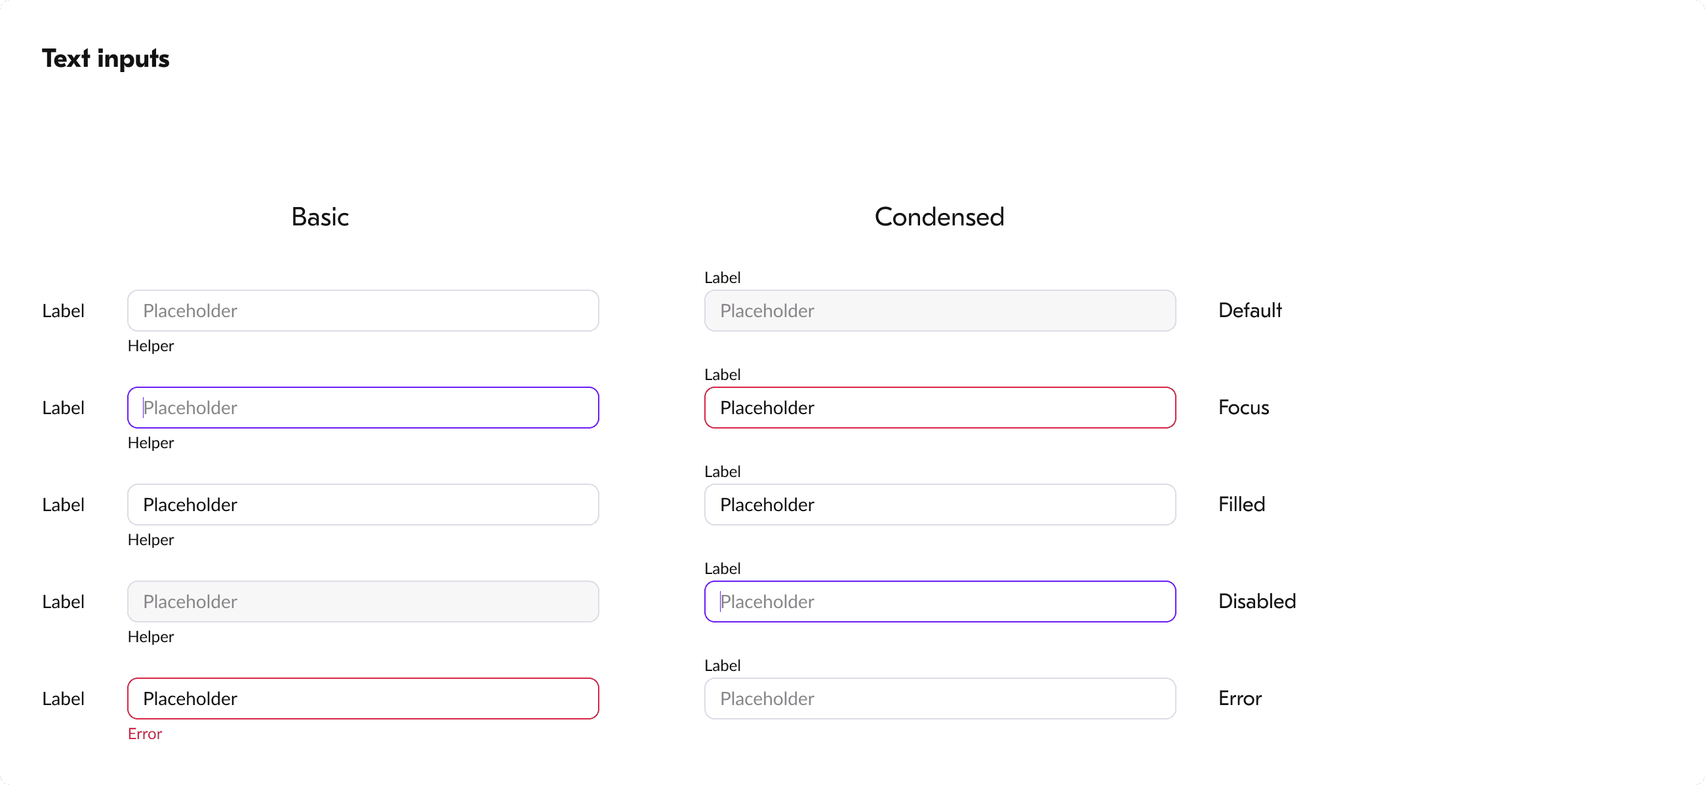
Task: Select the red-bordered Basic column input
Action: [x=363, y=699]
